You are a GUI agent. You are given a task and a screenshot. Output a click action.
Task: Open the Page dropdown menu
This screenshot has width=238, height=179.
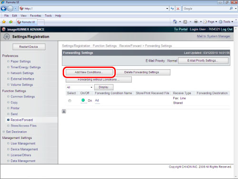click(210, 21)
